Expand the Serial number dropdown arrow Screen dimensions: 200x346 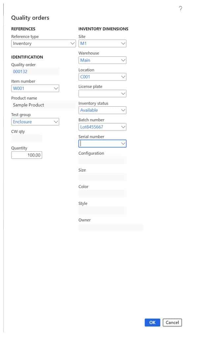pos(123,144)
